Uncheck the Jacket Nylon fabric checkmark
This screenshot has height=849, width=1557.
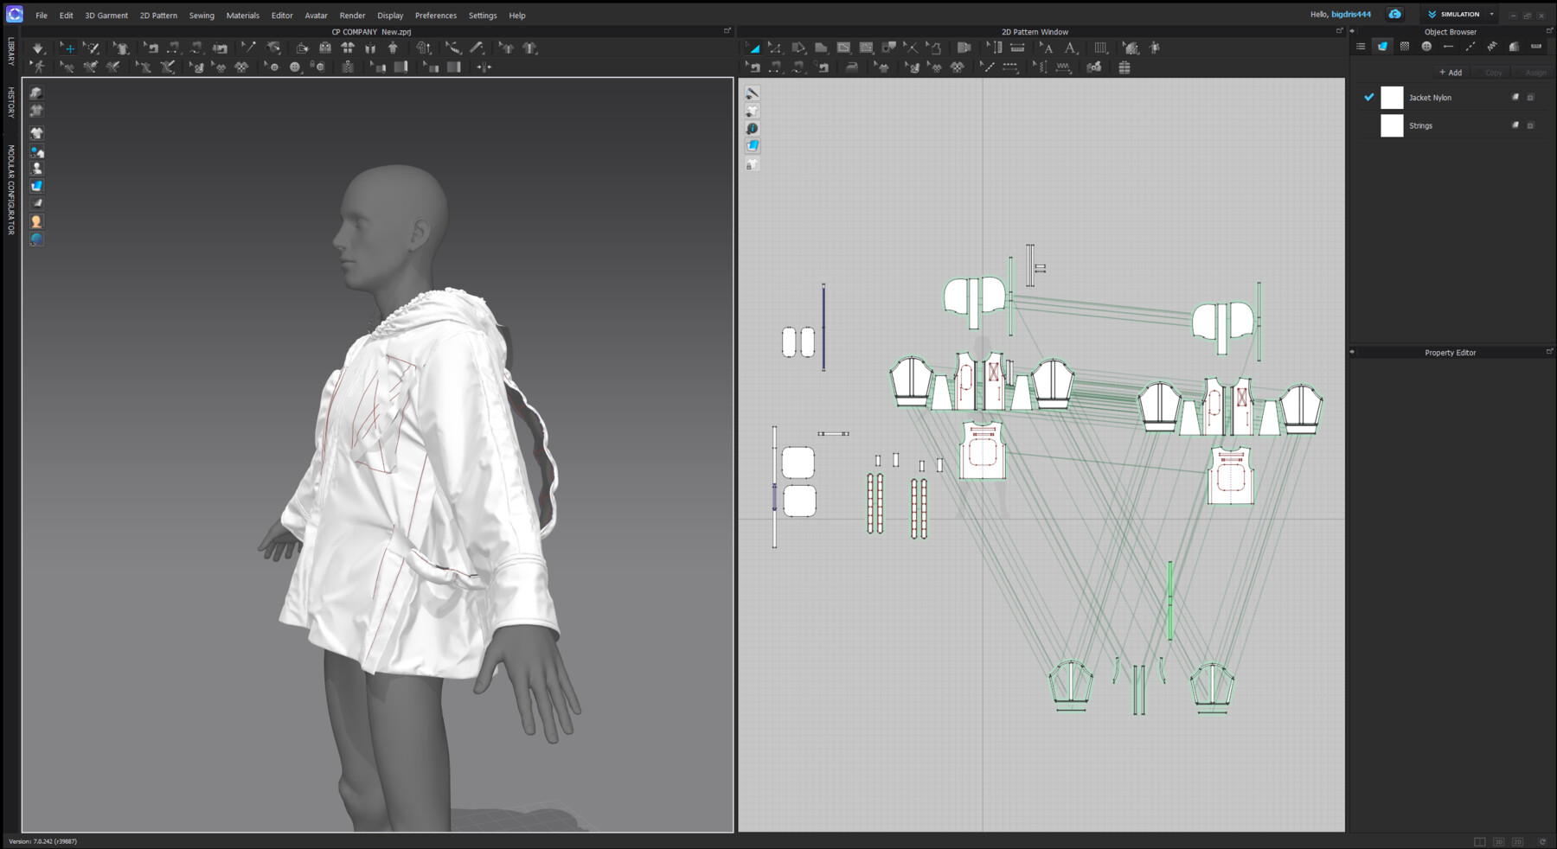(1368, 98)
